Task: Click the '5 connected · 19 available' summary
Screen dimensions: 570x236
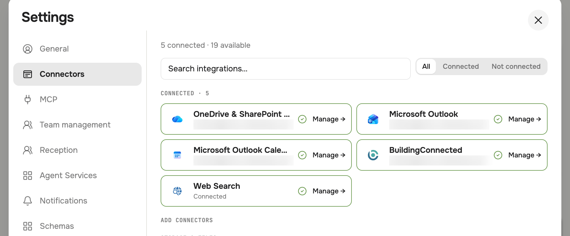Action: pyautogui.click(x=206, y=45)
